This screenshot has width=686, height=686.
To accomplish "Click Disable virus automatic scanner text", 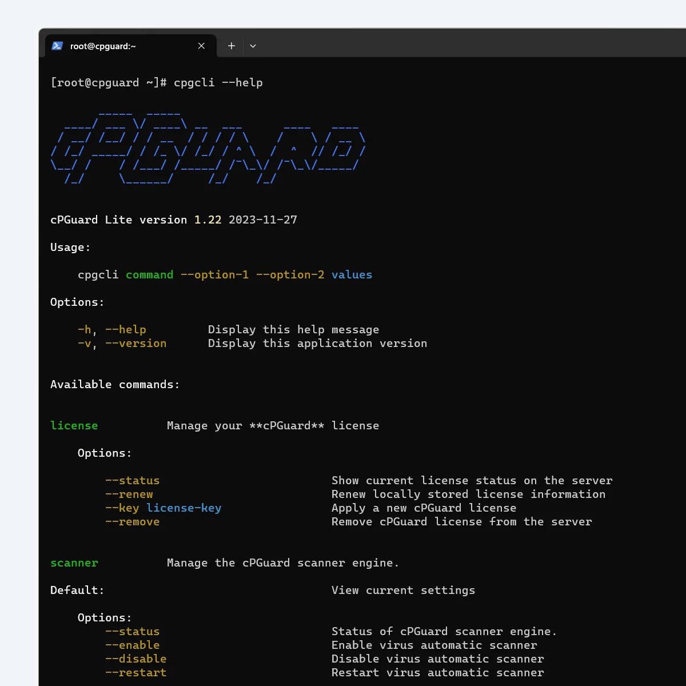I will (437, 659).
